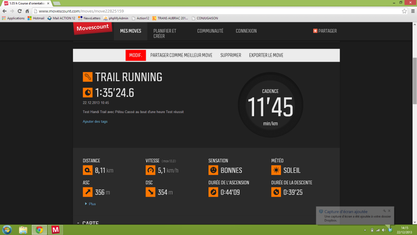Click the SOLEIL weather value
417x235 pixels.
tap(292, 171)
